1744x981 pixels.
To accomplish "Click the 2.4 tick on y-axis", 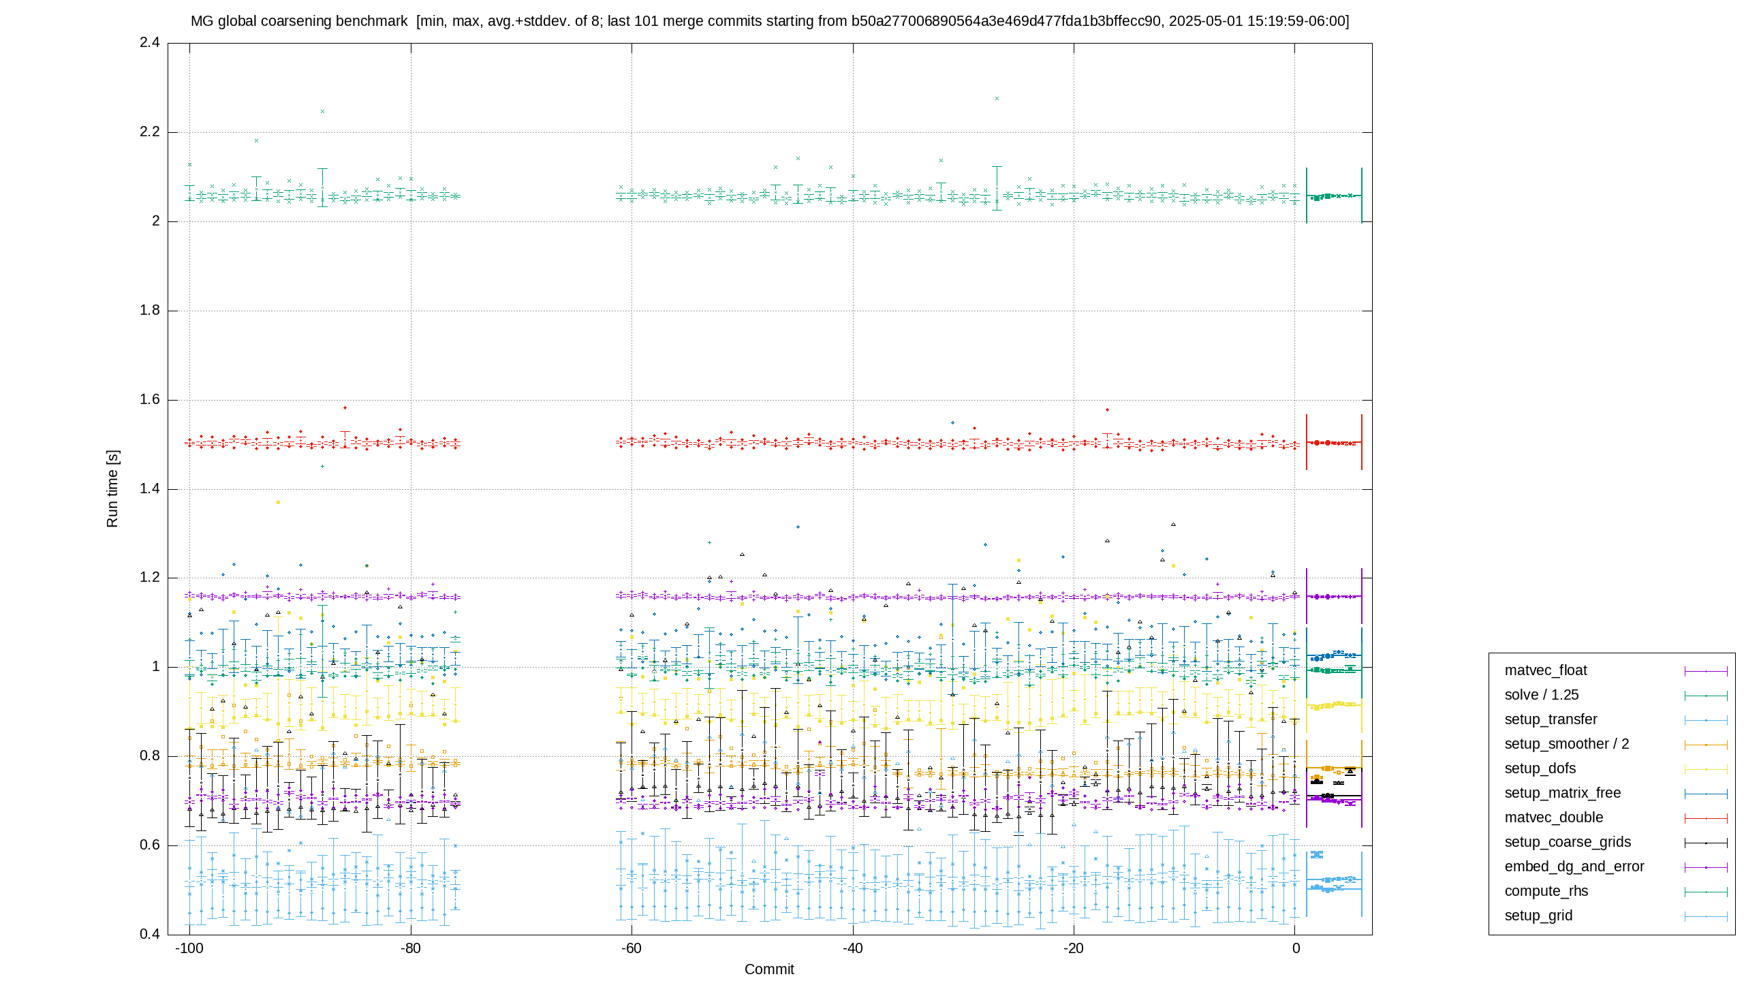I will click(x=150, y=42).
